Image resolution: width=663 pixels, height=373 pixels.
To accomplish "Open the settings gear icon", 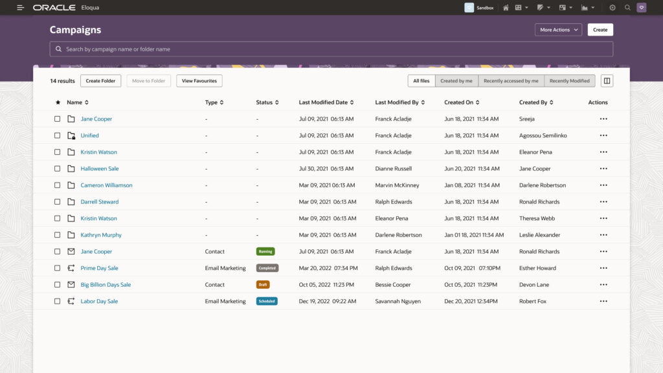I will point(612,8).
